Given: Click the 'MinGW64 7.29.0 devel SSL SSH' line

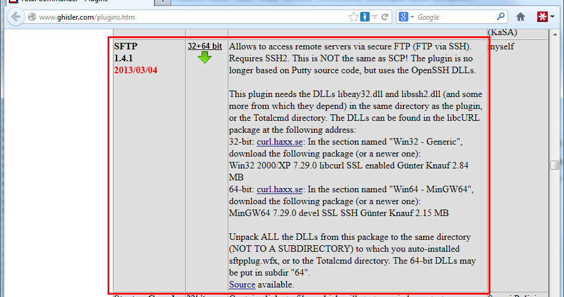Looking at the screenshot, I should tap(339, 213).
